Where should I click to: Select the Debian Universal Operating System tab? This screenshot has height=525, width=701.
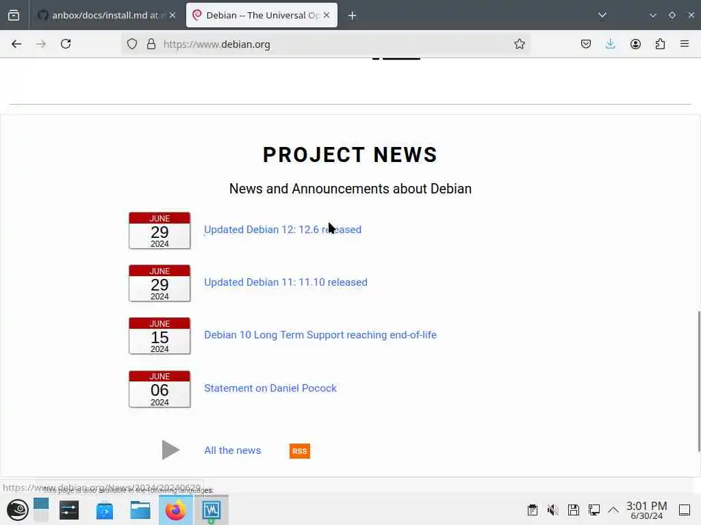[x=262, y=15]
